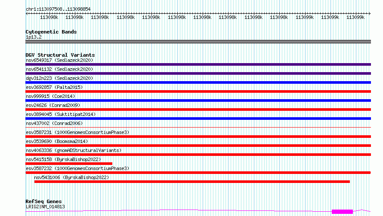
Task: Click the DGV Structural Variants track title
Action: [x=60, y=55]
